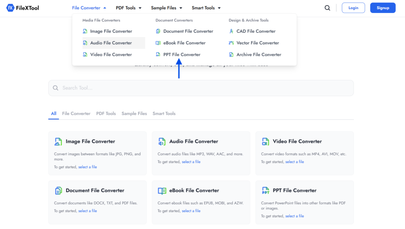Click the Signup button

382,8
